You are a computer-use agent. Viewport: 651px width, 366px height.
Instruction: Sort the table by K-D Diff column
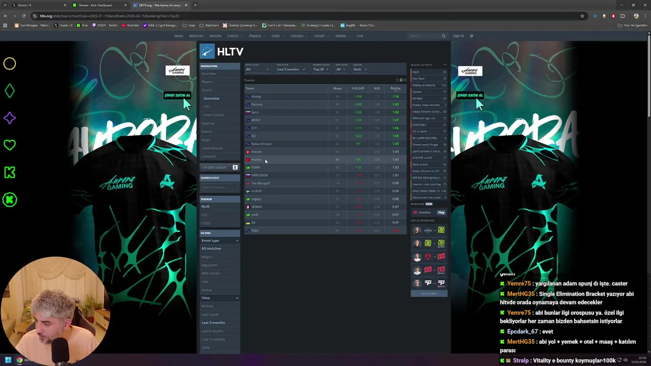tap(358, 88)
